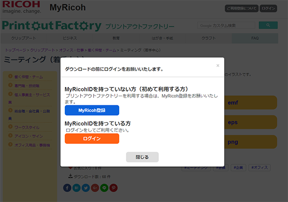Click heading MyRicohIDを持っていない方

[126, 89]
